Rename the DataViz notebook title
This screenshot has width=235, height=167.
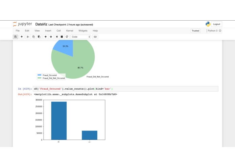coord(41,24)
